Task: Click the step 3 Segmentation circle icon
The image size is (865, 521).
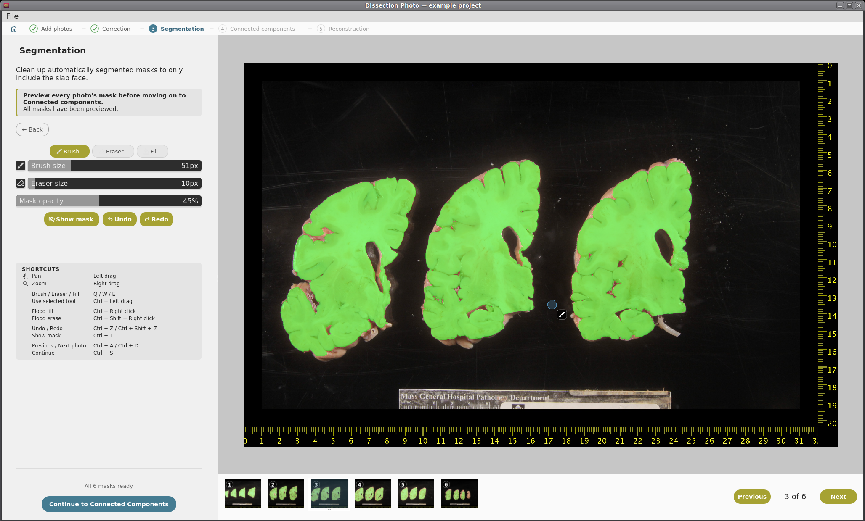Action: [x=153, y=29]
